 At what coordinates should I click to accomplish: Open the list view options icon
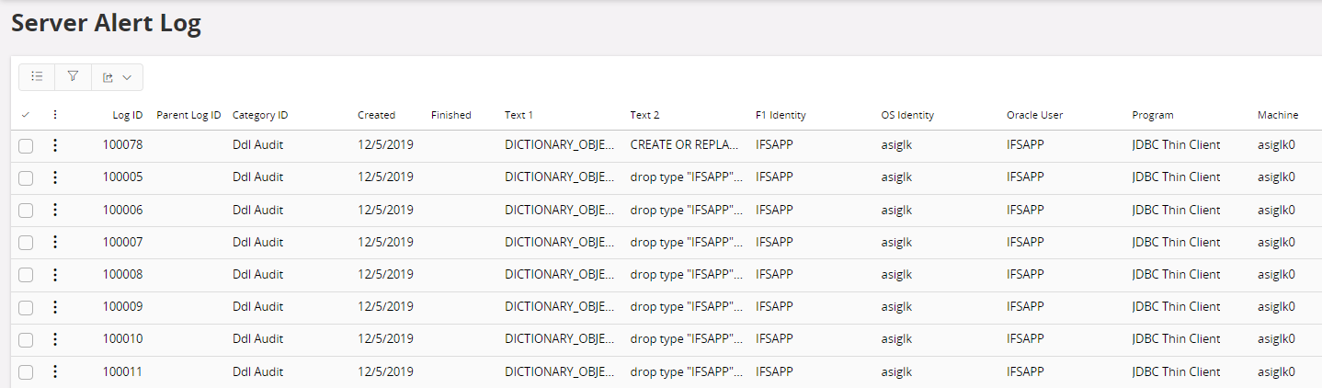click(x=37, y=77)
